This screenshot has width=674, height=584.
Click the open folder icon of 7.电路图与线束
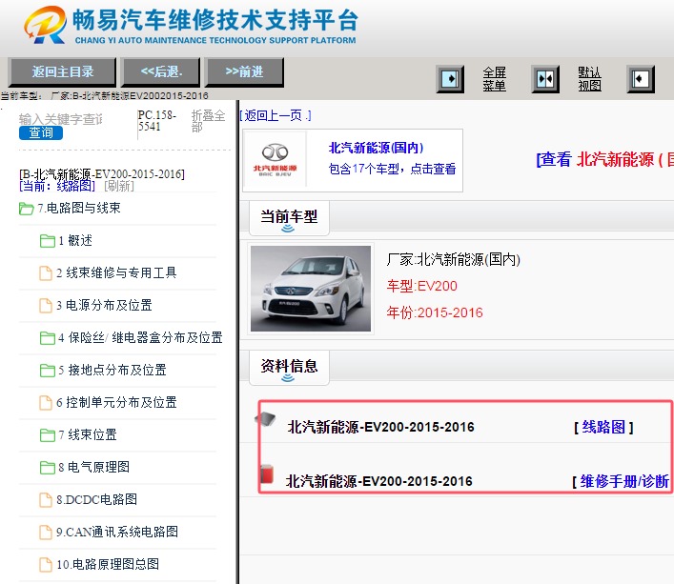27,209
